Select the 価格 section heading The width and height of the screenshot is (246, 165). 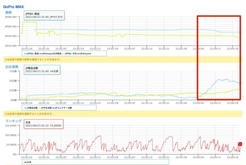[9, 12]
